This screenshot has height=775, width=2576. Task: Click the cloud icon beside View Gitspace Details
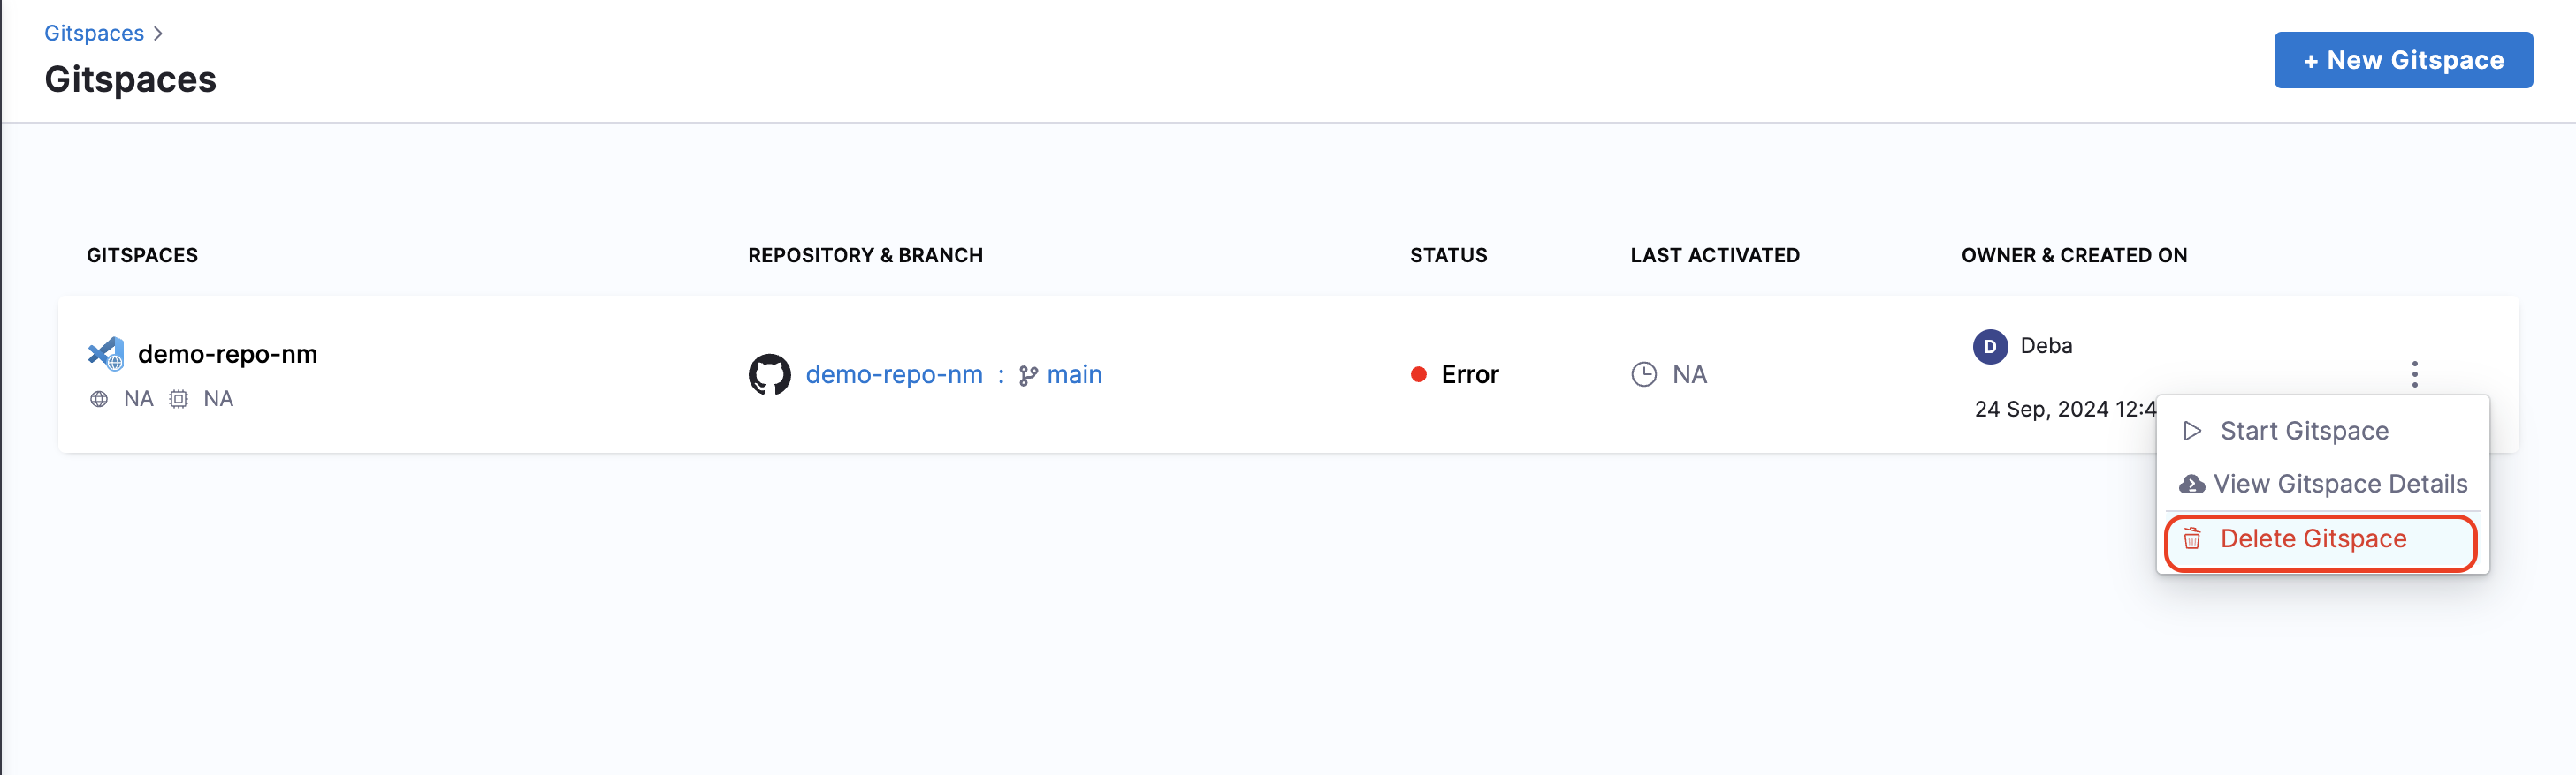(x=2191, y=485)
